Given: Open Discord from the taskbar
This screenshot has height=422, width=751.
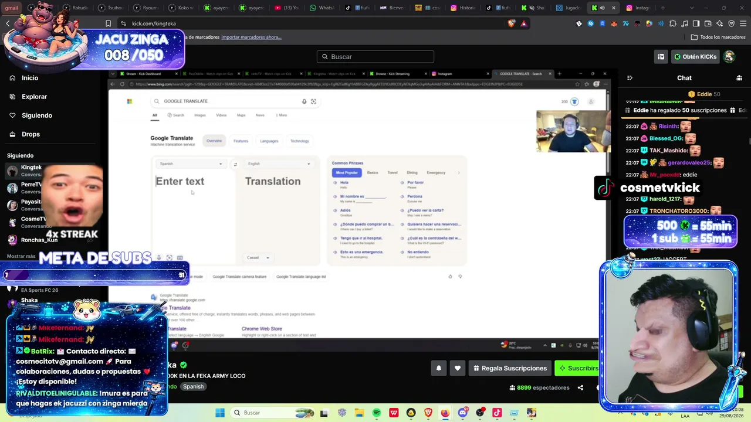Looking at the screenshot, I should tap(463, 413).
